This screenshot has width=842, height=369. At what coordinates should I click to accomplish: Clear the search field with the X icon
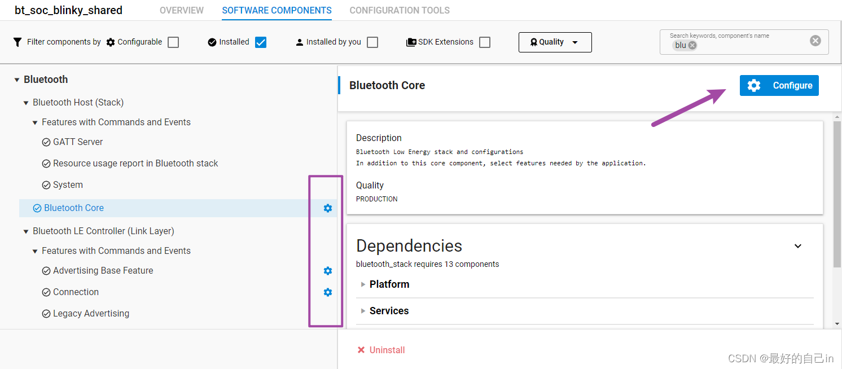tap(815, 41)
